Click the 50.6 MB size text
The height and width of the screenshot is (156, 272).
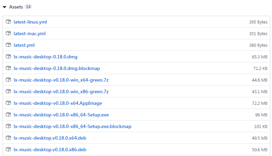pyautogui.click(x=260, y=150)
